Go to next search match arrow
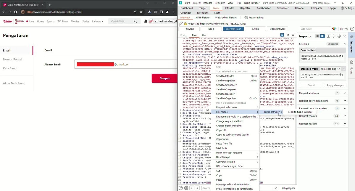Screen dimensions: 355x191 coord(197,188)
